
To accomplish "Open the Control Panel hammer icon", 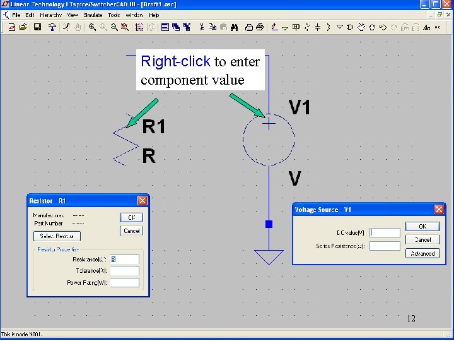I will (52, 27).
